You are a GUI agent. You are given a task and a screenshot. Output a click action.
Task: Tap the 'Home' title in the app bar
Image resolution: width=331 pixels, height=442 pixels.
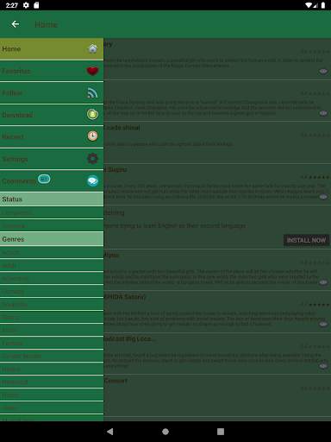point(46,25)
